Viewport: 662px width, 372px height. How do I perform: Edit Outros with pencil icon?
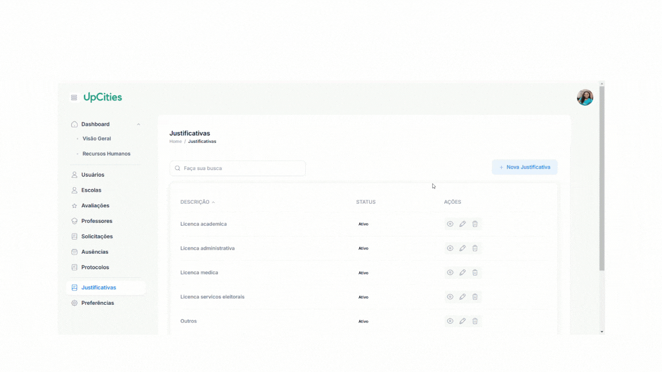click(462, 321)
